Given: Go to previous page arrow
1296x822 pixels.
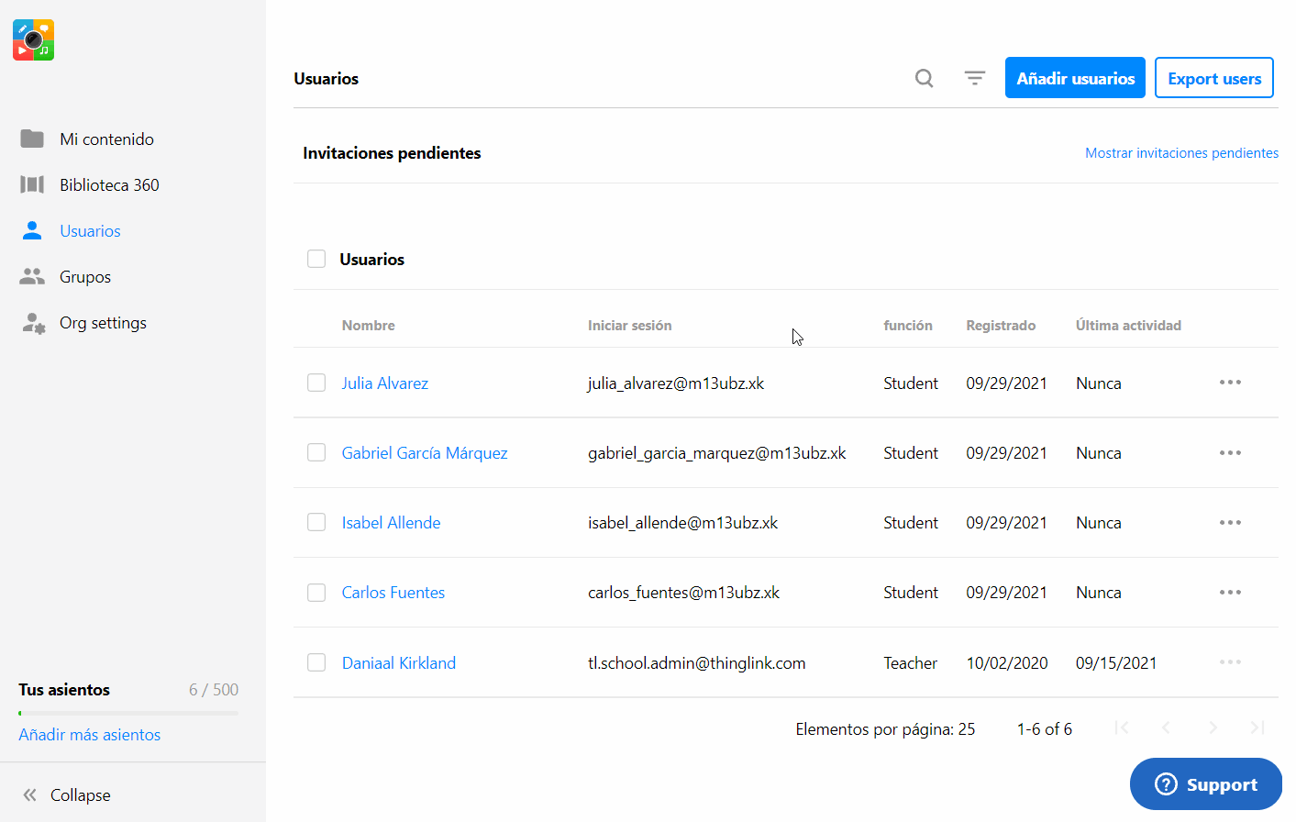Looking at the screenshot, I should pyautogui.click(x=1166, y=728).
